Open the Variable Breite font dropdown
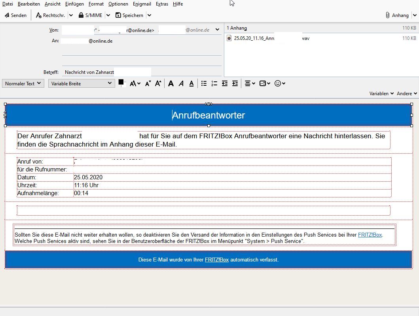Image resolution: width=419 pixels, height=316 pixels. (82, 83)
